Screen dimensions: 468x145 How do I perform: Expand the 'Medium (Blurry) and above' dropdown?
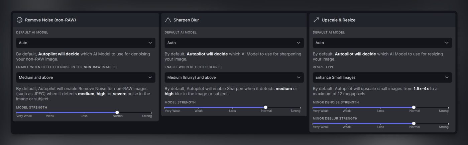coord(234,77)
